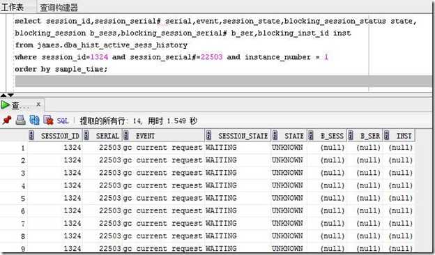Viewport: 435px width, 255px height.
Task: Select the STATE column header
Action: click(289, 136)
